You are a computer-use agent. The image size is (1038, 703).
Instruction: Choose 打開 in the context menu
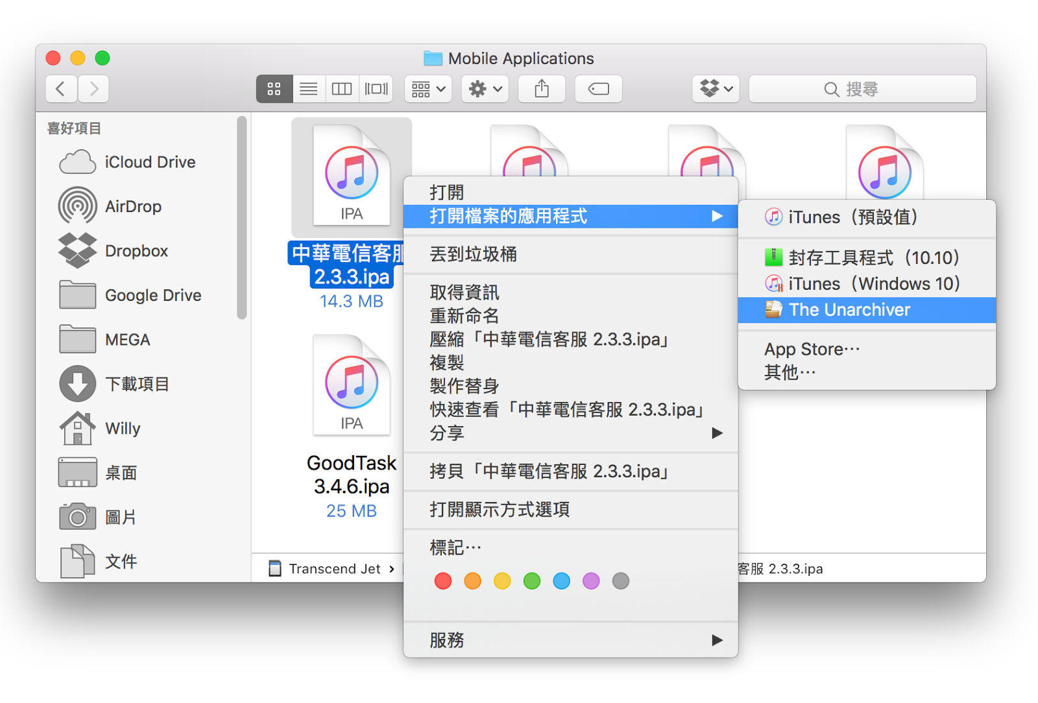point(570,193)
